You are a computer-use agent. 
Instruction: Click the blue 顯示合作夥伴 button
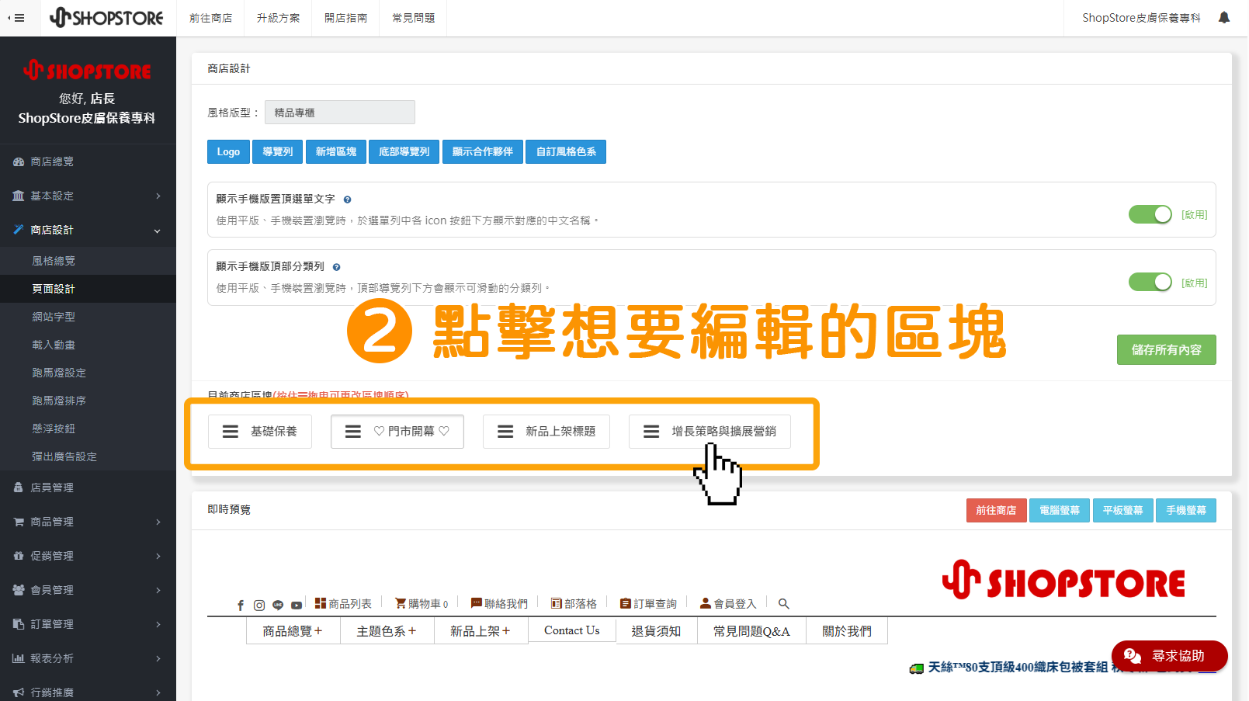(483, 152)
